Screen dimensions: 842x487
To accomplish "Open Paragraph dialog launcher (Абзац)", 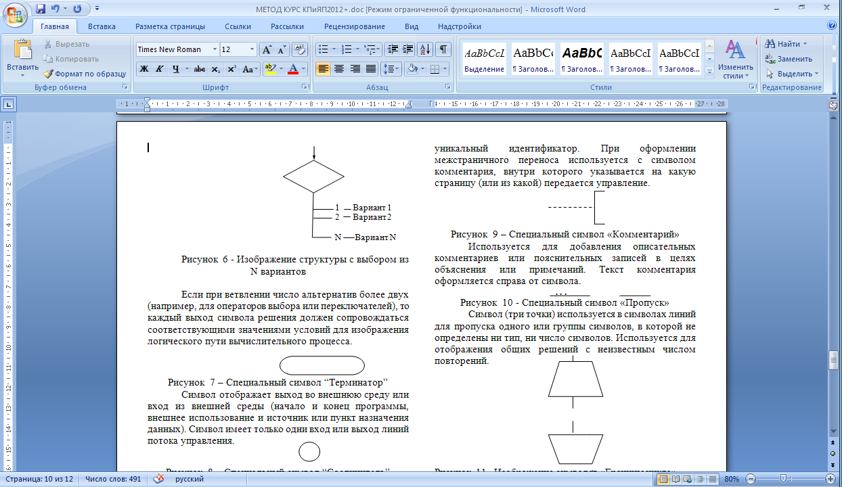I will [x=447, y=87].
